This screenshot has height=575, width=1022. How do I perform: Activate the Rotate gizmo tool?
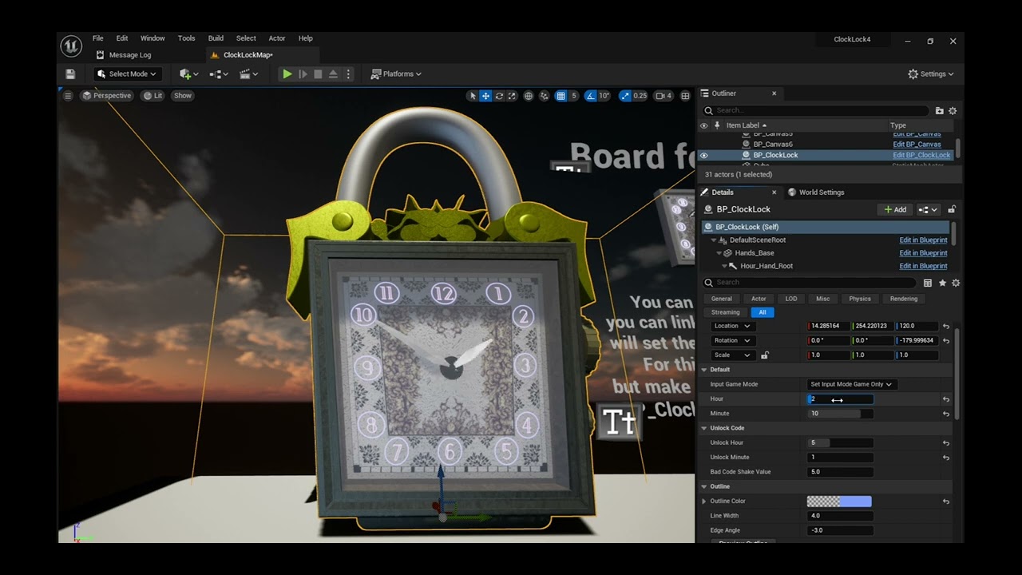click(499, 96)
